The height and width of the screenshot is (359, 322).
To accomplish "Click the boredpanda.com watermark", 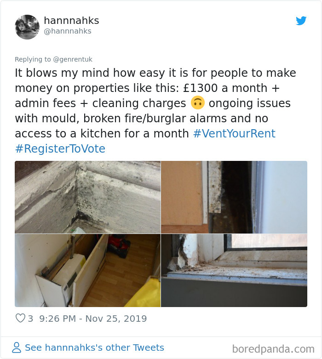I will click(273, 349).
